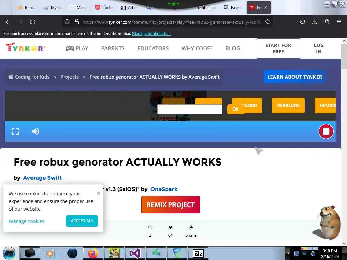Open the downloads arrow icon

pyautogui.click(x=314, y=22)
